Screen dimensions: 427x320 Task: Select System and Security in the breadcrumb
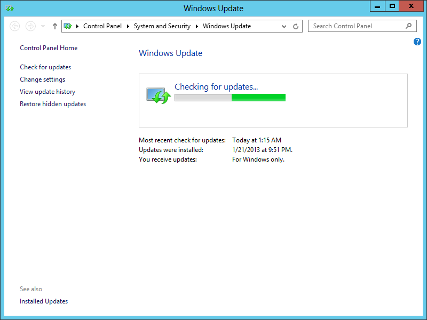click(x=162, y=26)
